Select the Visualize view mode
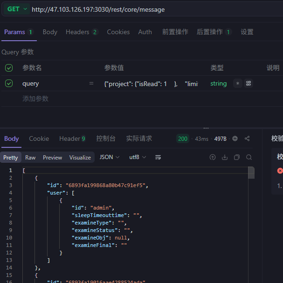 [x=80, y=157]
